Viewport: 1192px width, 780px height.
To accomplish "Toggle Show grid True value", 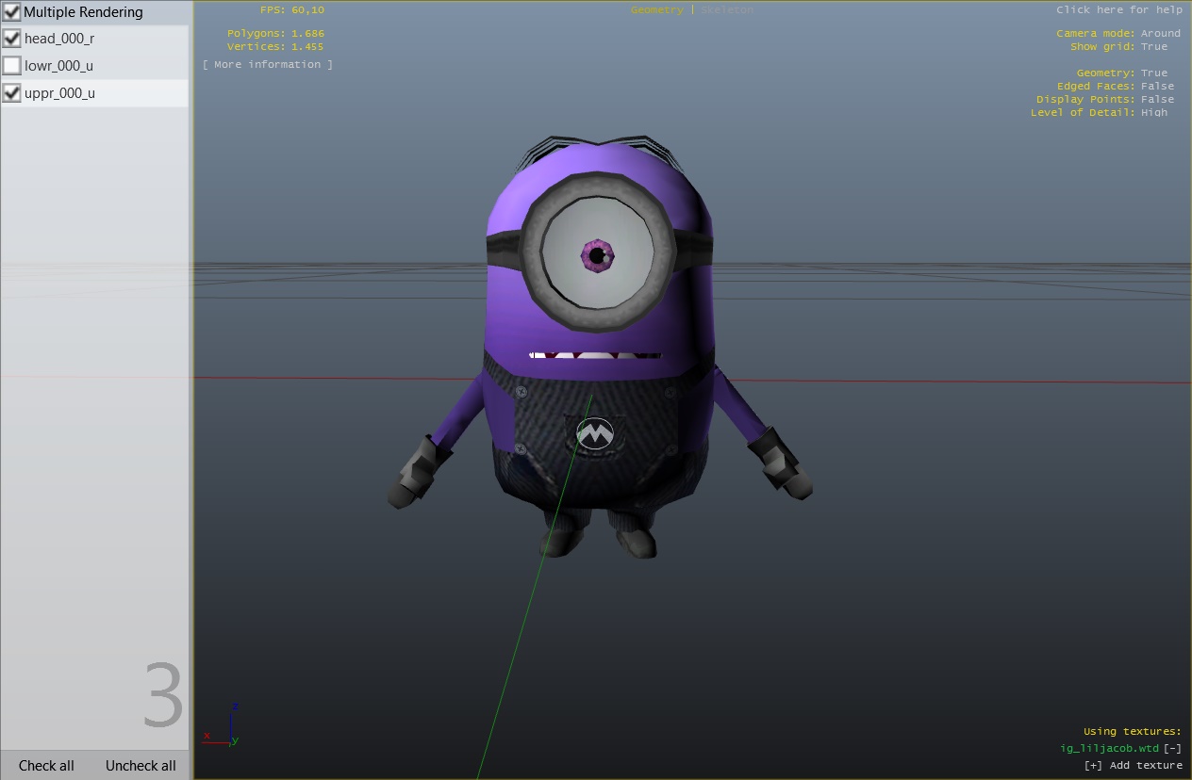I will pos(1154,46).
